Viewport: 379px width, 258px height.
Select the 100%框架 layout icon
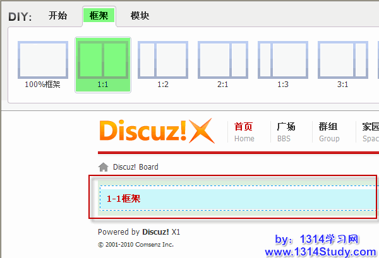coord(42,61)
